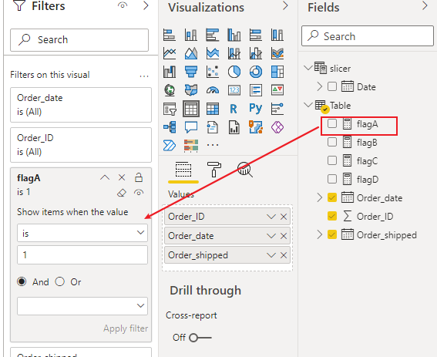Select the scatter chart visual
Image resolution: width=437 pixels, height=357 pixels.
(x=213, y=72)
